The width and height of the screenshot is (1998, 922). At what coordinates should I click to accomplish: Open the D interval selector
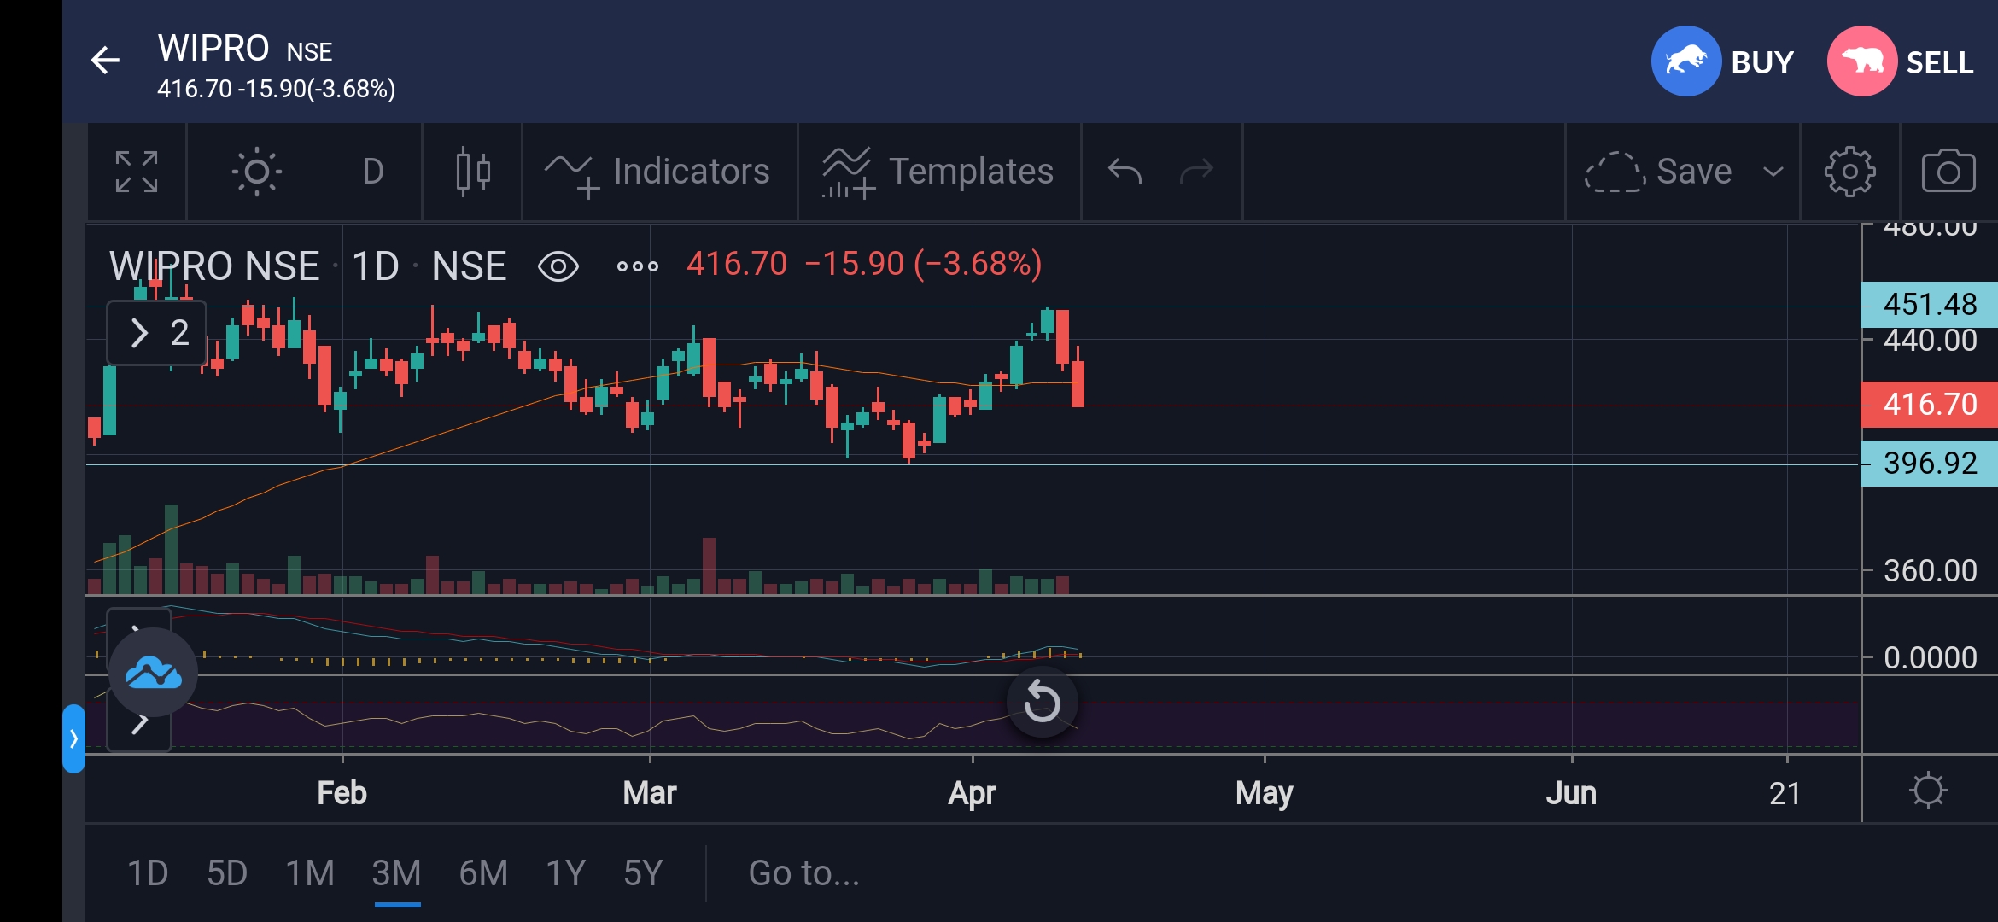(373, 172)
